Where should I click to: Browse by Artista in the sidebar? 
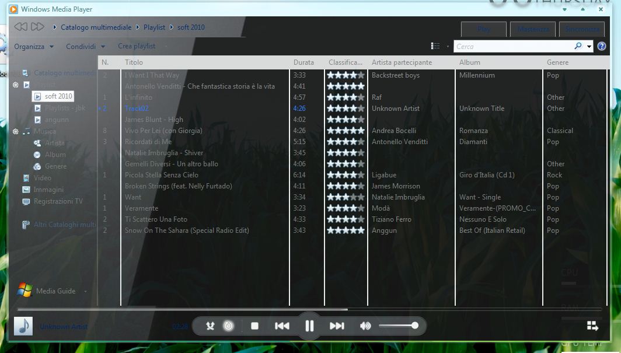point(55,143)
